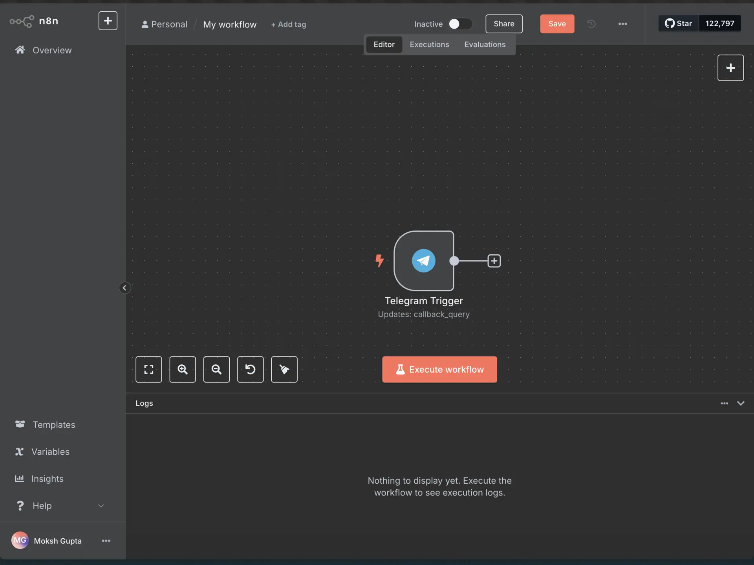Click the Share button
Image resolution: width=754 pixels, height=565 pixels.
504,24
